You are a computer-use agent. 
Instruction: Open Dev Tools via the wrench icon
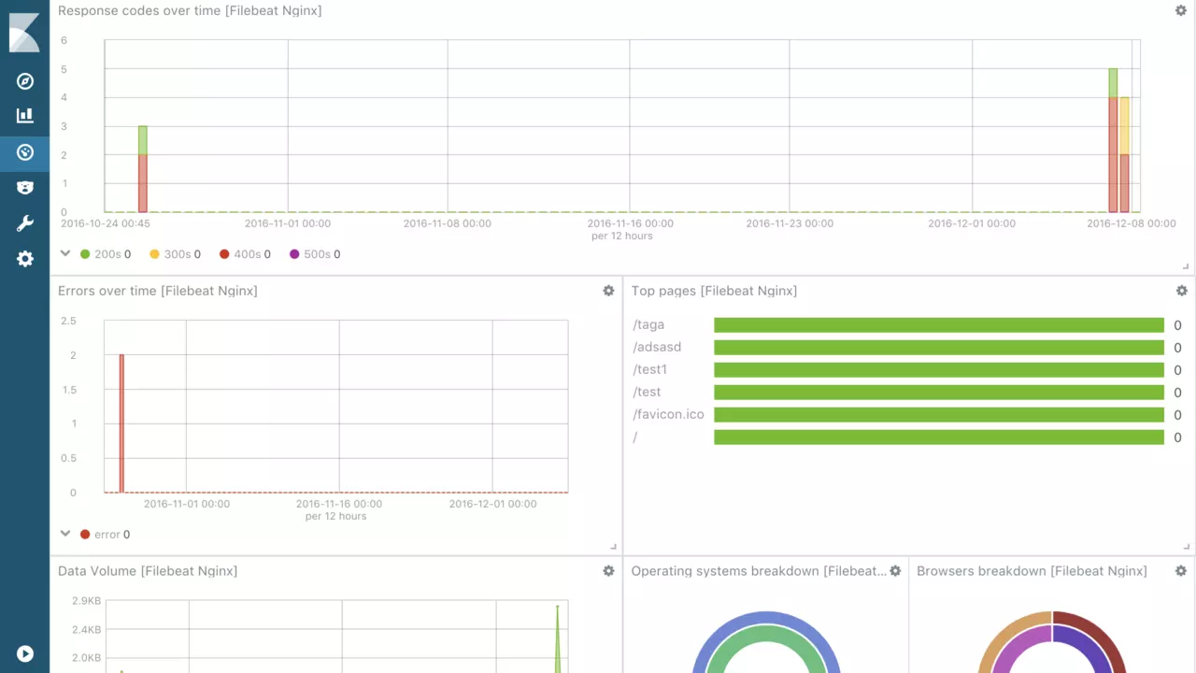click(25, 223)
